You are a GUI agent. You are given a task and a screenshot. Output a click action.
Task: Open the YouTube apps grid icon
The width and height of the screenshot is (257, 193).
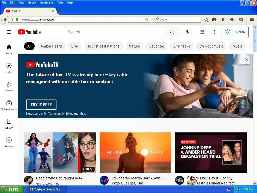click(x=203, y=32)
